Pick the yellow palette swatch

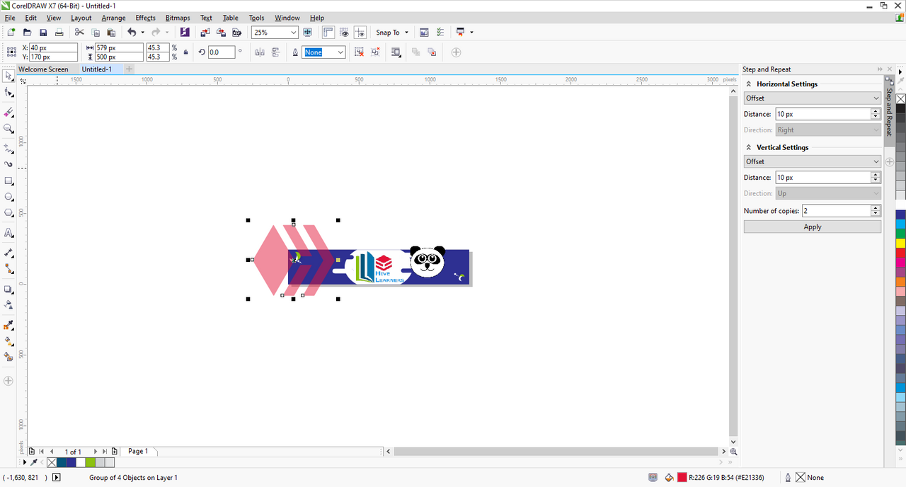[900, 243]
